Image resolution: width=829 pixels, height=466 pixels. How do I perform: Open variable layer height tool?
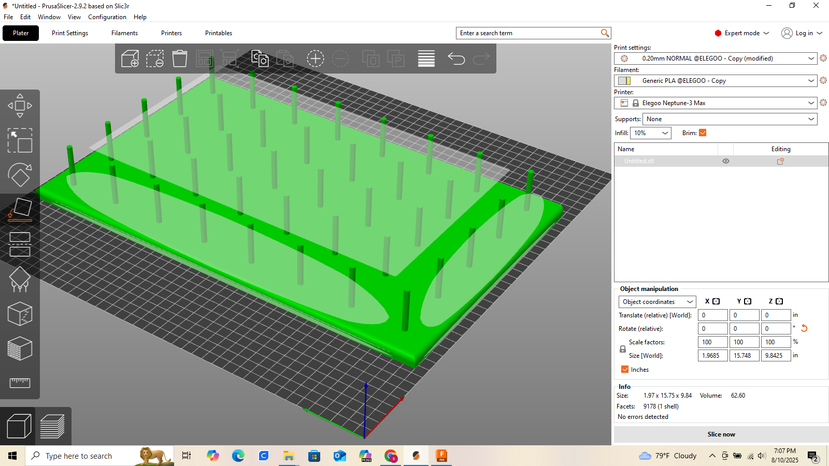click(426, 59)
